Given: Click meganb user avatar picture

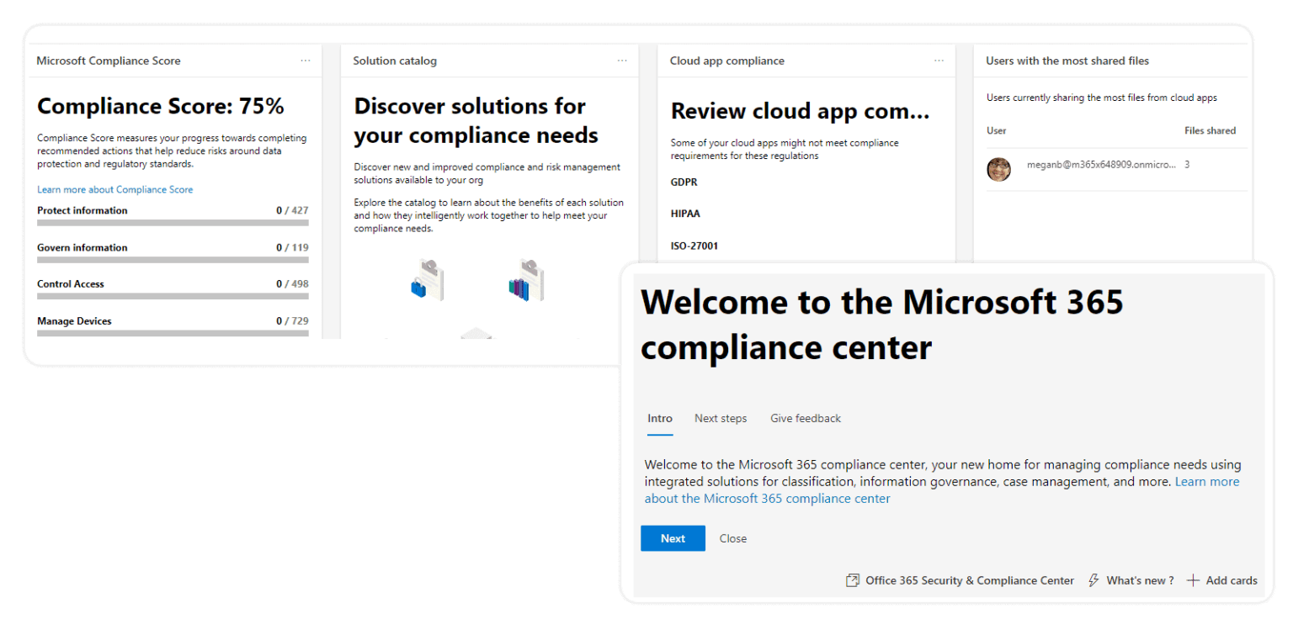Looking at the screenshot, I should coord(998,169).
